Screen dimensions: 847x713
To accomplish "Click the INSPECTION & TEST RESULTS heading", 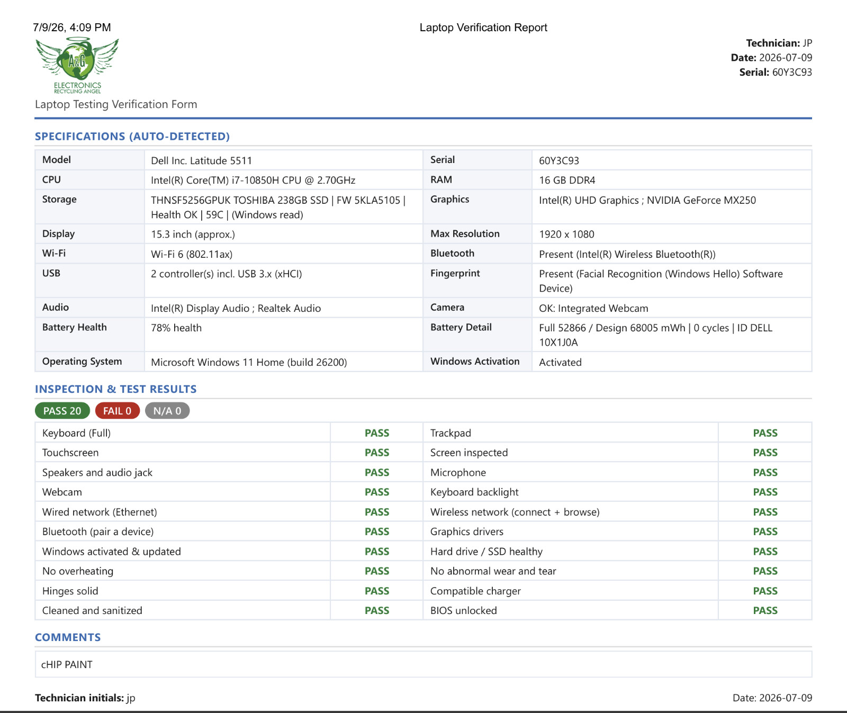I will click(116, 389).
